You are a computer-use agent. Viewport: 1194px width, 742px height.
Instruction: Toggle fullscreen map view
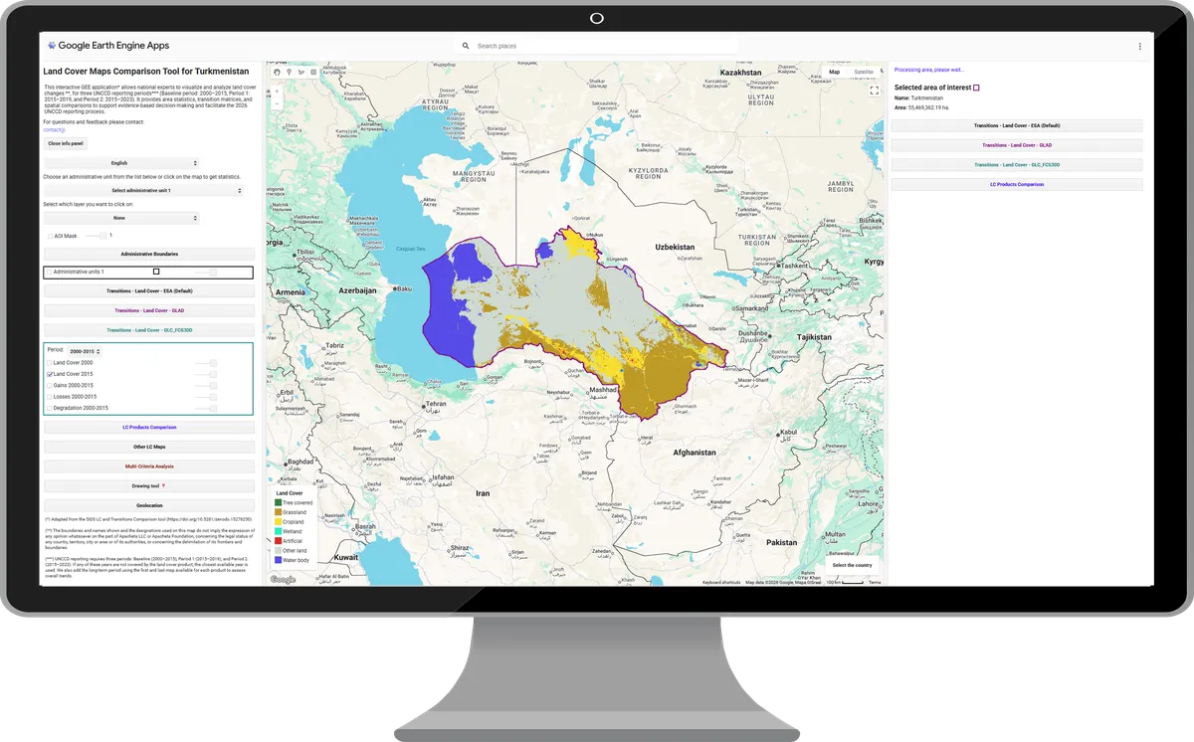875,90
